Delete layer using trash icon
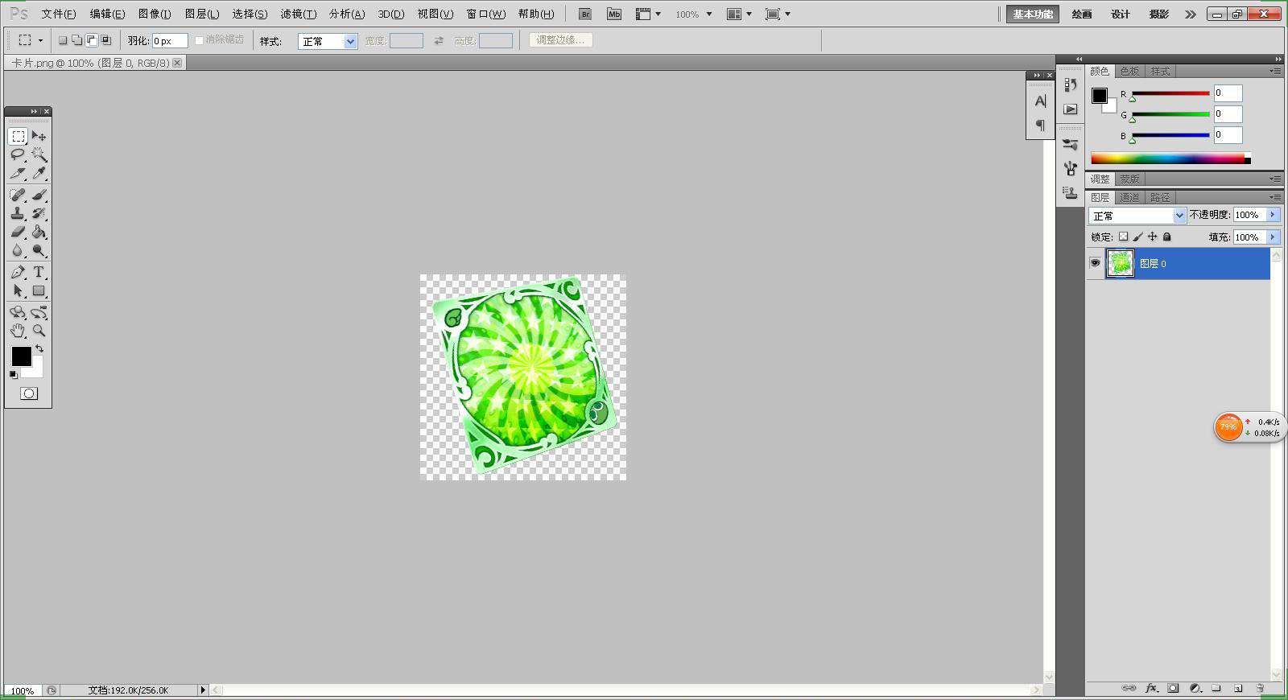 coord(1261,688)
